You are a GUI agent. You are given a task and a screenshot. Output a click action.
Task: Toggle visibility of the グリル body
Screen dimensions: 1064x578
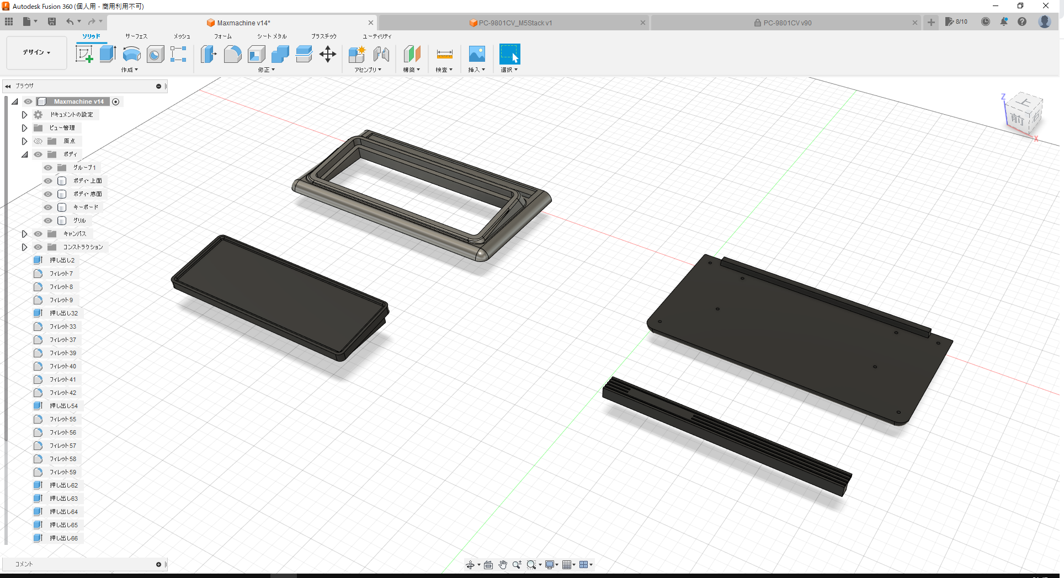point(48,221)
